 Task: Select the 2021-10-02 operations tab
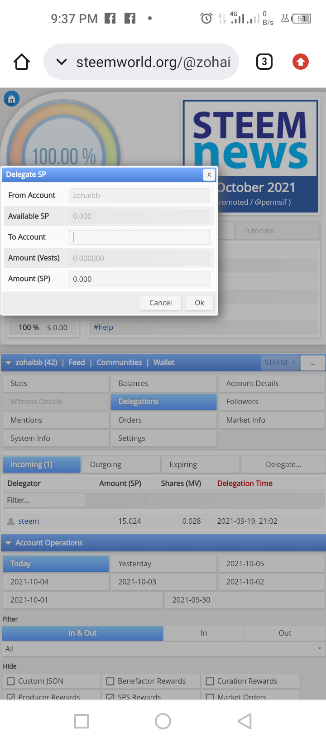(x=272, y=582)
